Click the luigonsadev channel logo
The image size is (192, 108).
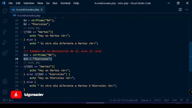tap(16, 94)
